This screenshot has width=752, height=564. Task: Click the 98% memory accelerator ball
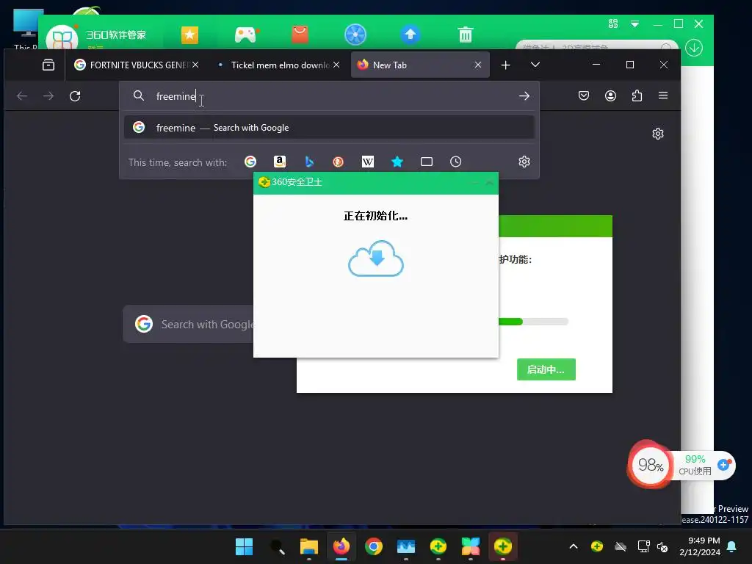coord(651,464)
